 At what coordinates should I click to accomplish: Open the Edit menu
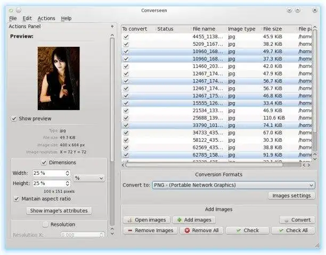pyautogui.click(x=27, y=19)
